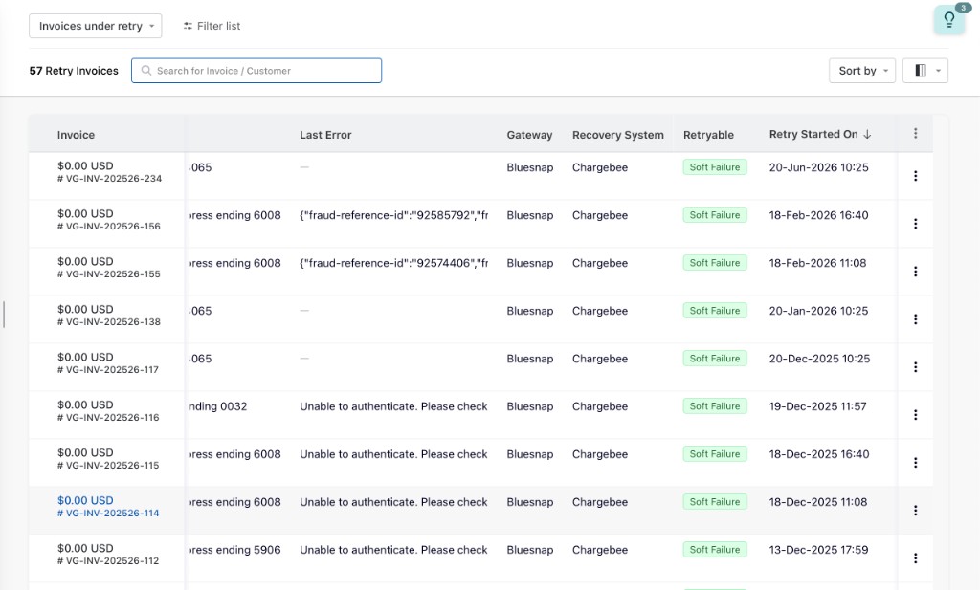Image resolution: width=980 pixels, height=590 pixels.
Task: Click Chargebee in VG-INV-202526-115 row
Action: 600,454
